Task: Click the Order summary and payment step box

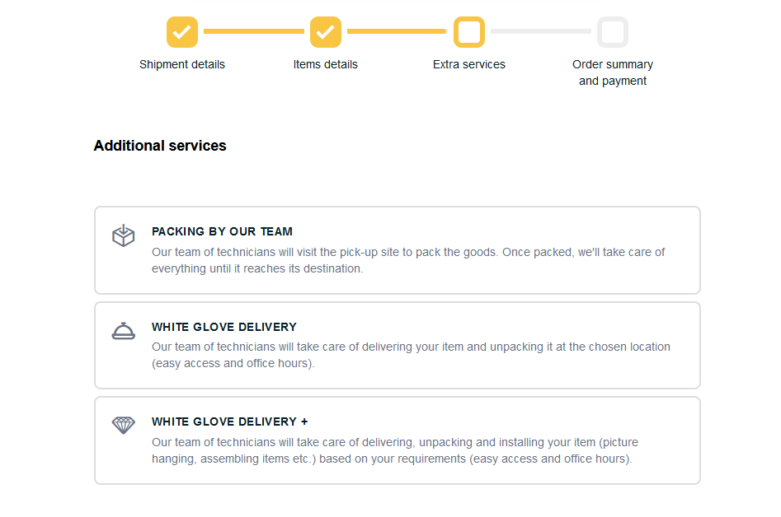Action: [613, 32]
